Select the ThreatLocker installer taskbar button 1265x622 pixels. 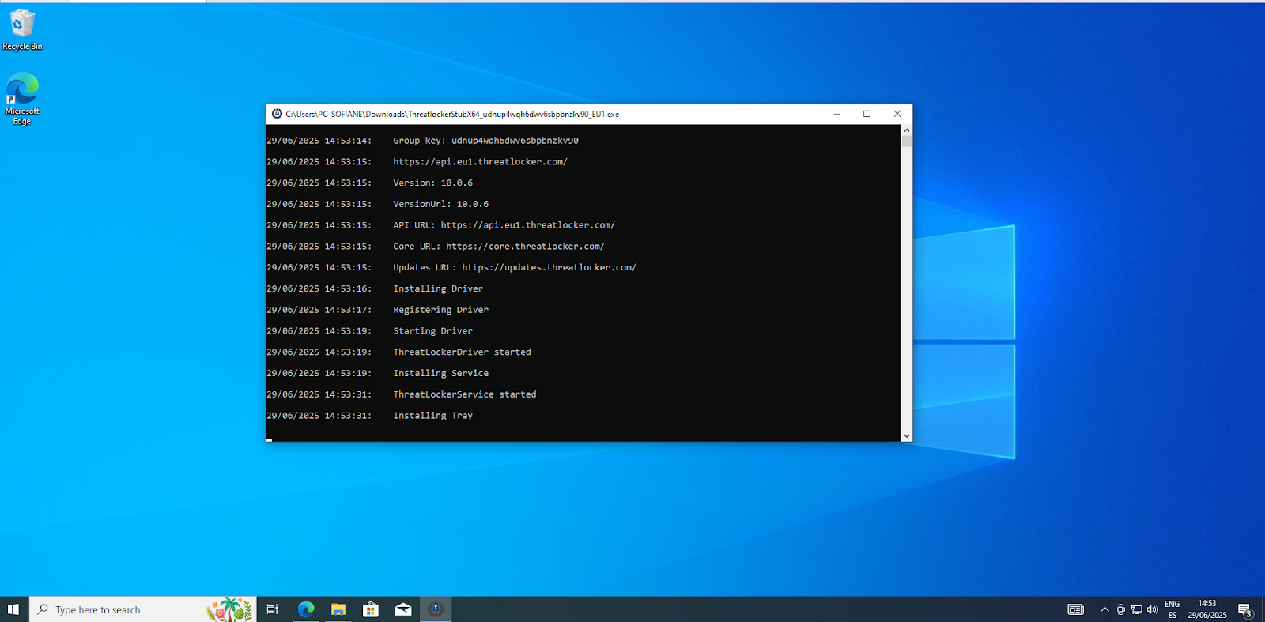436,609
